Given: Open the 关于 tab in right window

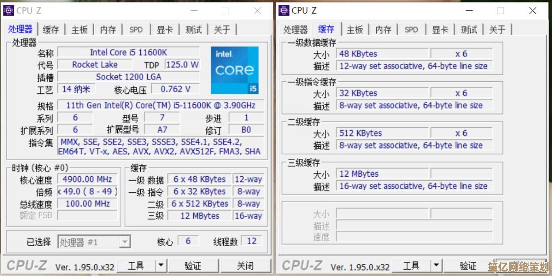Looking at the screenshot, I should (497, 29).
